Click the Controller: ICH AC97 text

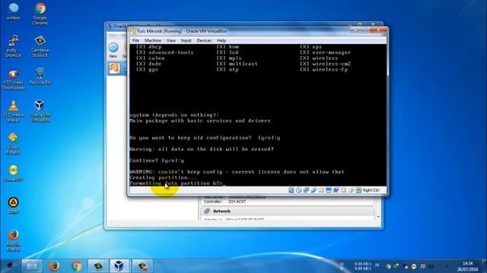[x=224, y=202]
